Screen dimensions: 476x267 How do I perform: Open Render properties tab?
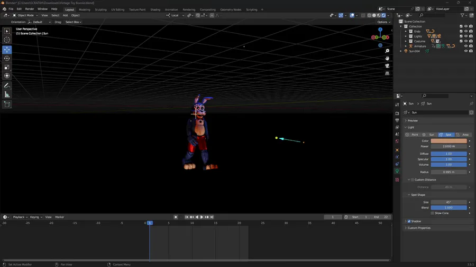(x=397, y=113)
